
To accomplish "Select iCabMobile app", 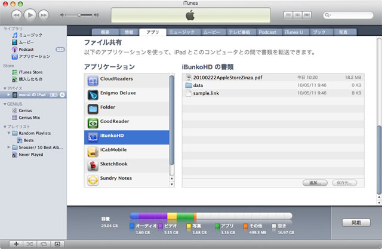I will coord(127,152).
